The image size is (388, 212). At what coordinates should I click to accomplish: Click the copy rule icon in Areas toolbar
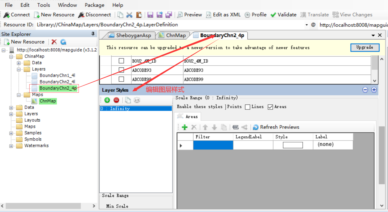224,127
